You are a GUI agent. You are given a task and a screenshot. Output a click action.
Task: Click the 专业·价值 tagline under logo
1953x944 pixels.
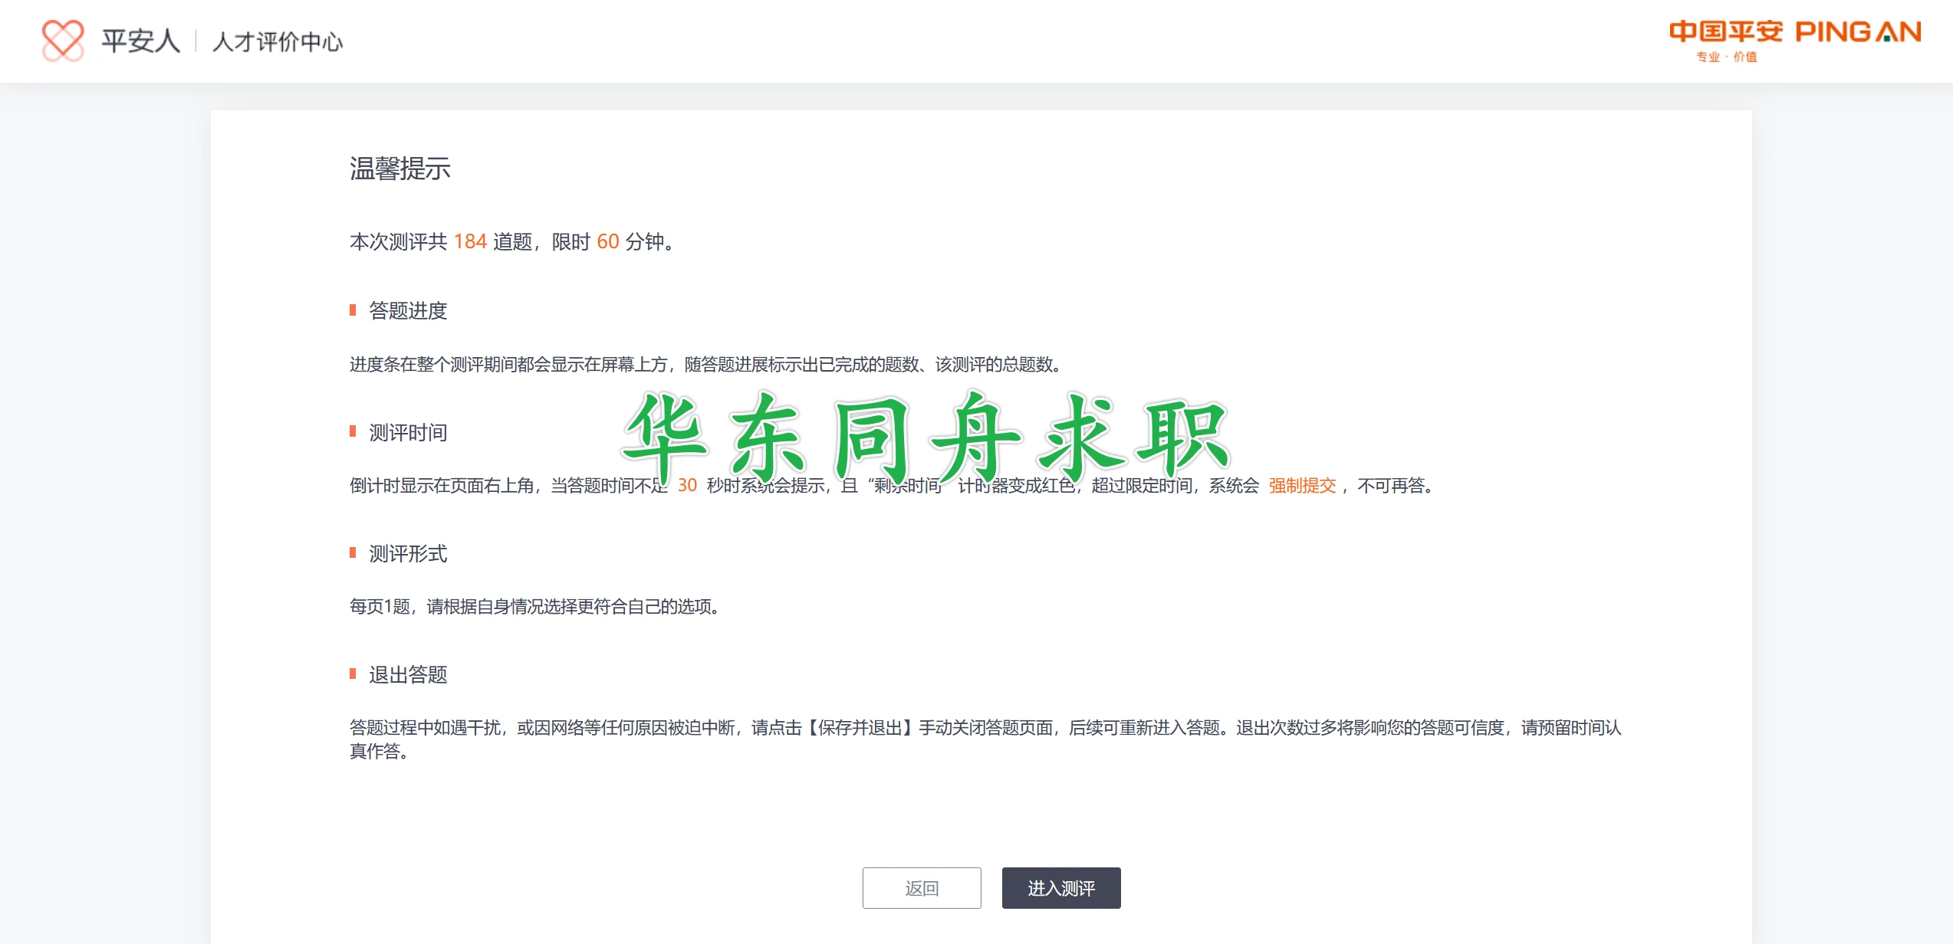[1726, 57]
